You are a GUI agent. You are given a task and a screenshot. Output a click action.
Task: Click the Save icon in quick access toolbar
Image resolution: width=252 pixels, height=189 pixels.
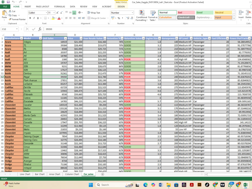(x=8, y=2)
